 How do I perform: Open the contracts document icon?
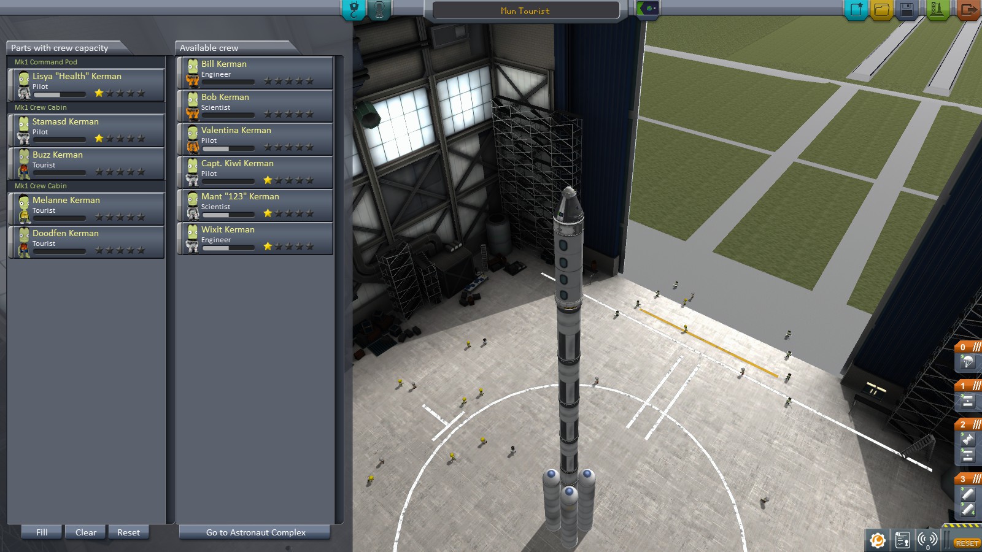902,540
